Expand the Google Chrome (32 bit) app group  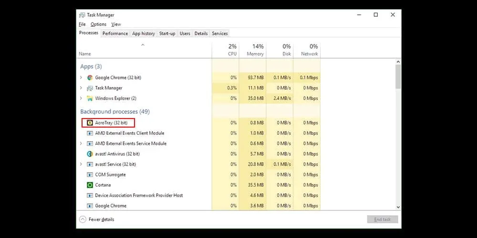pos(81,78)
